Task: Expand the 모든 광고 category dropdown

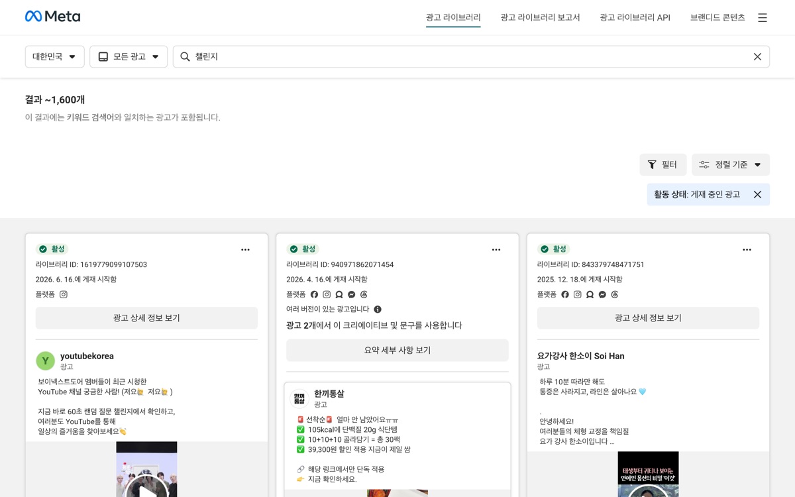Action: (129, 56)
